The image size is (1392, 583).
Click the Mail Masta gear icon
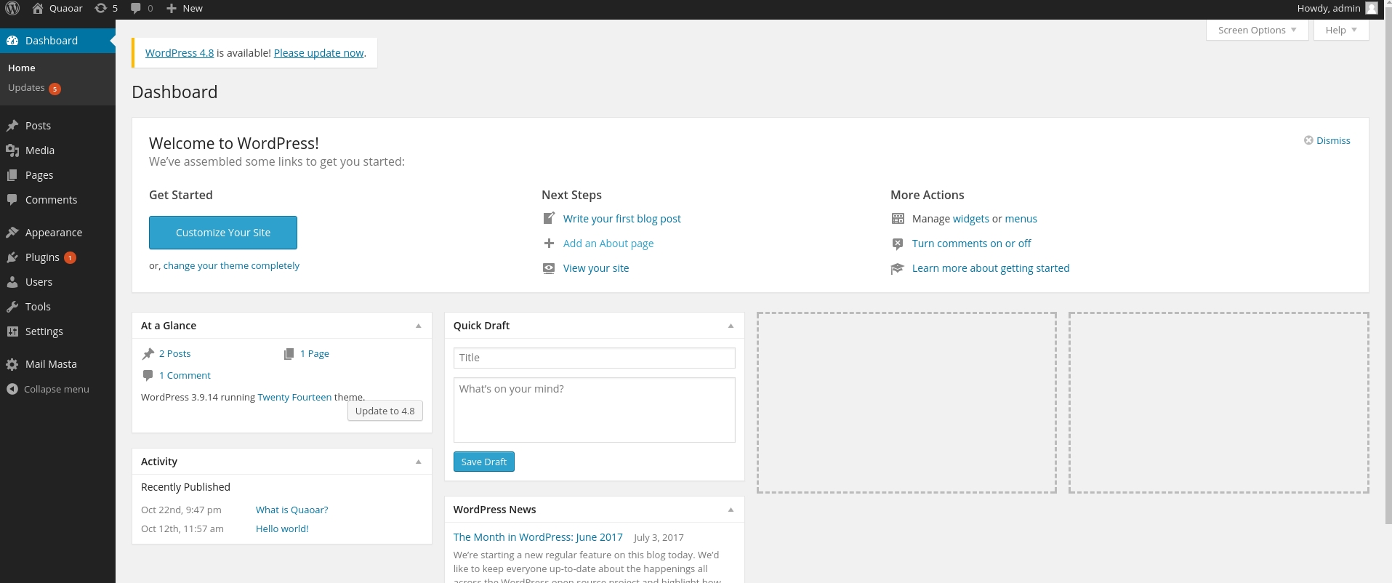12,364
